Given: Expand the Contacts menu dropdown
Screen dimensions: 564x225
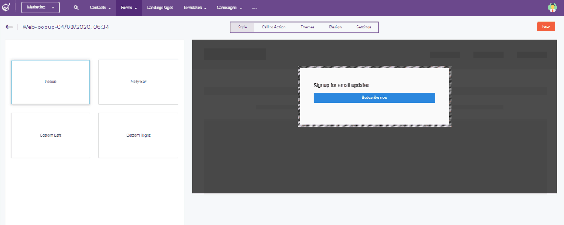Looking at the screenshot, I should coord(100,8).
